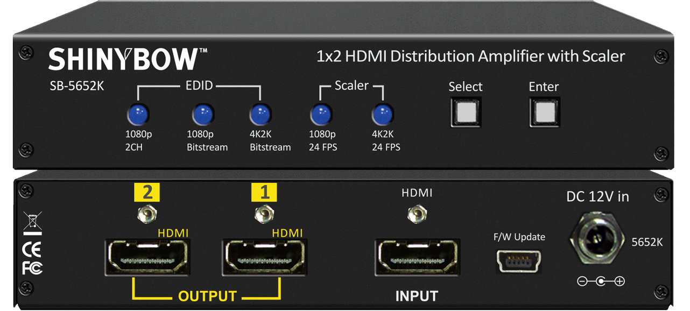Click the yellow number 2 output label
Screen dimensions: 690x311
tap(147, 192)
